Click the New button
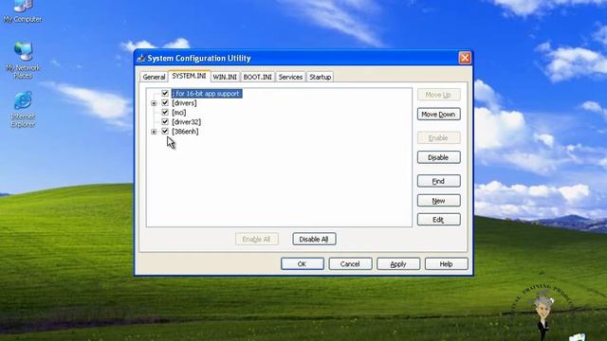607x341 pixels. click(438, 201)
